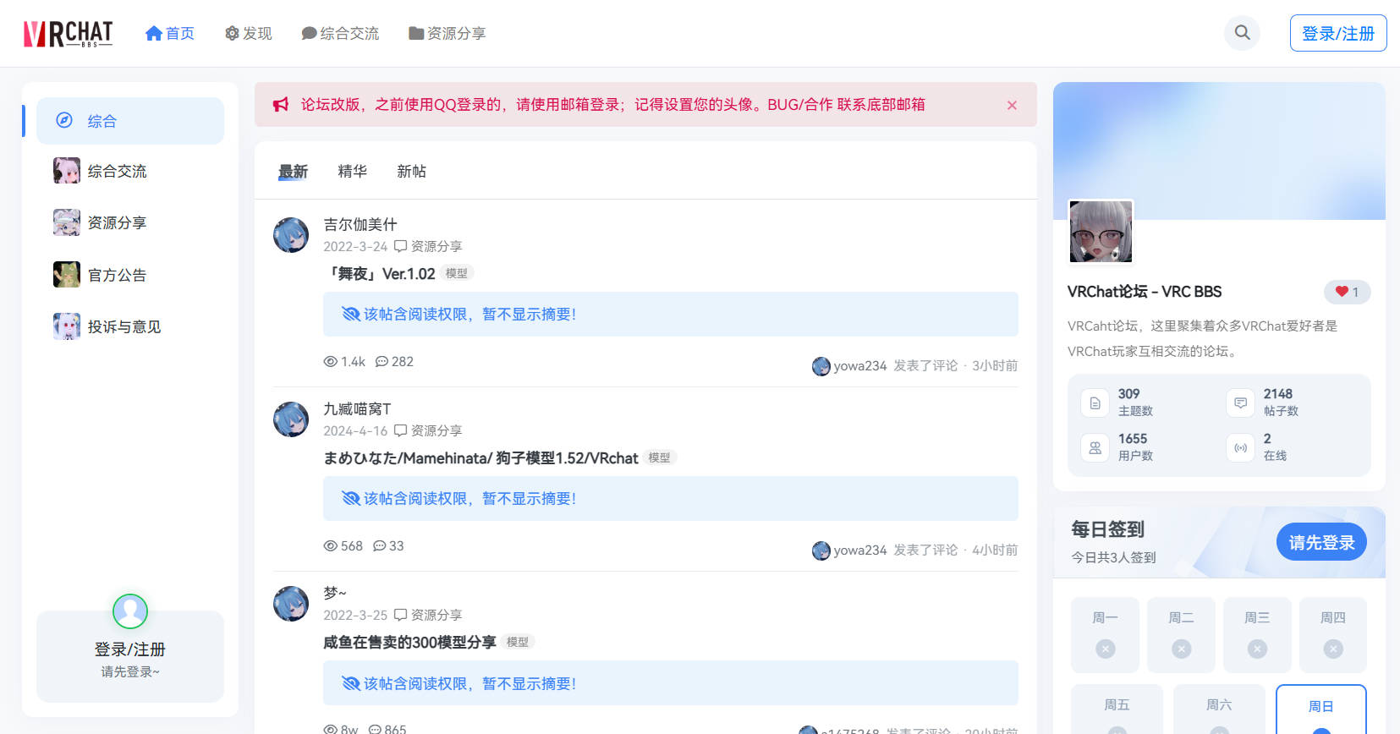Screen dimensions: 1400x734
Task: Select the 周六 check-in box
Action: click(1219, 709)
